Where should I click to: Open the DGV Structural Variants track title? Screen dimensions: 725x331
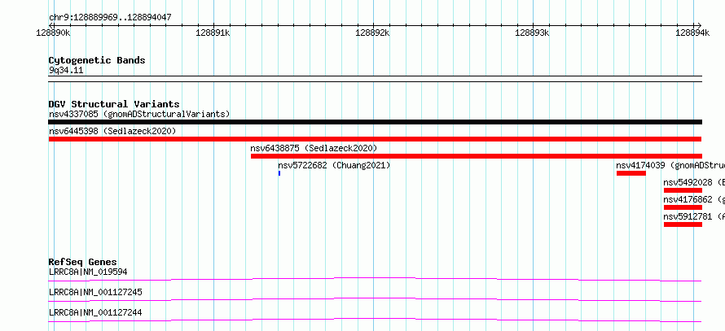(x=114, y=104)
